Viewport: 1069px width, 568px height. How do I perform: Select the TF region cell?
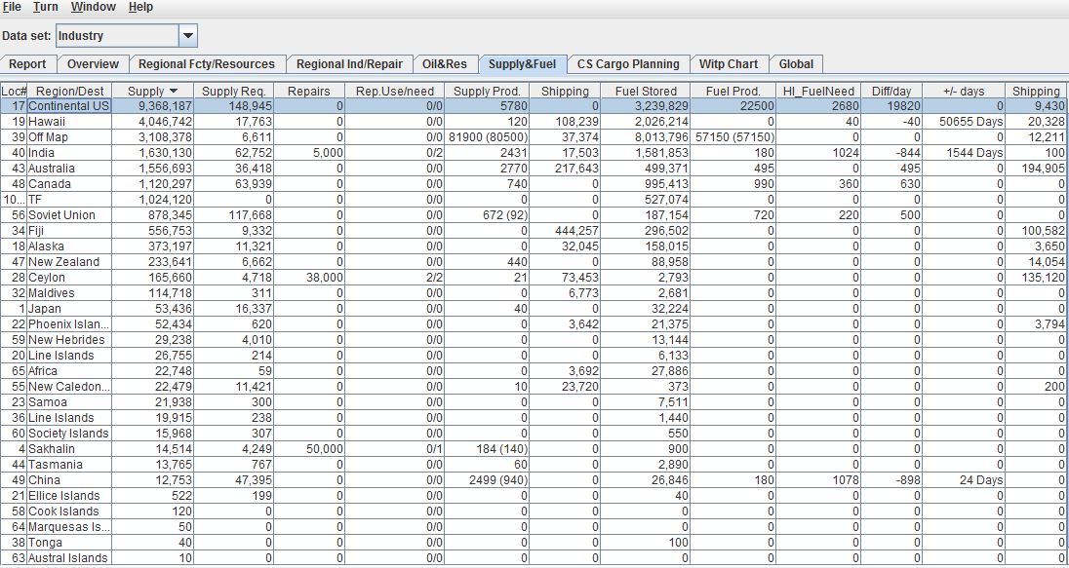69,200
